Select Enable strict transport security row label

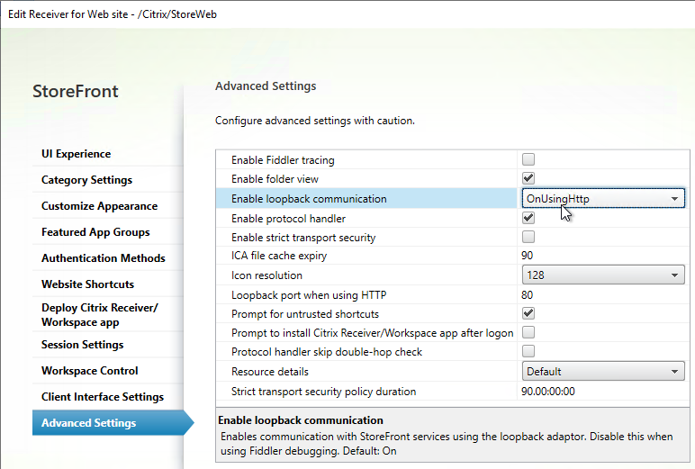click(x=303, y=238)
